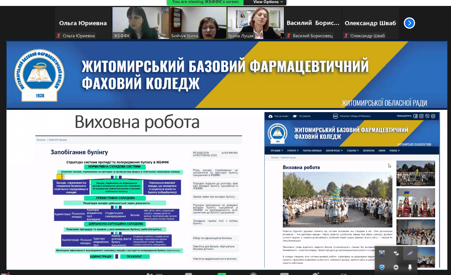Select Олександр Шваб participant tile
This screenshot has height=275, width=451.
click(370, 23)
